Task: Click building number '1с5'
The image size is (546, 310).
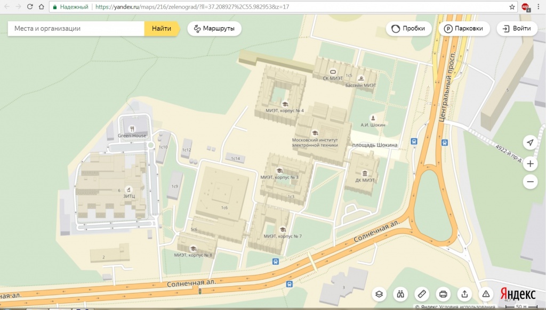Action: (x=349, y=76)
